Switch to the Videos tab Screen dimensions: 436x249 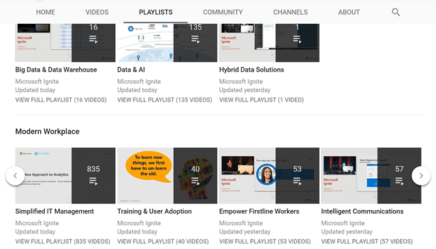(97, 12)
